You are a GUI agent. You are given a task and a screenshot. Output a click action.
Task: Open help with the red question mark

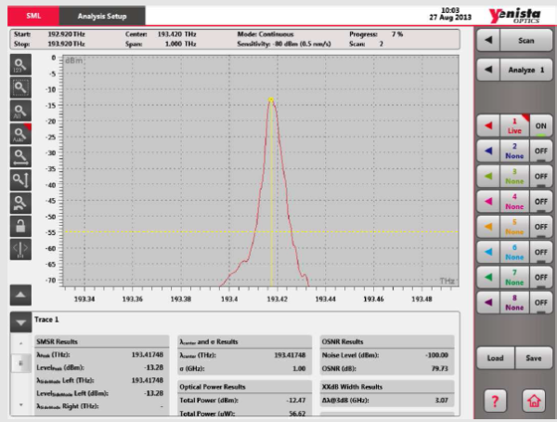[494, 400]
